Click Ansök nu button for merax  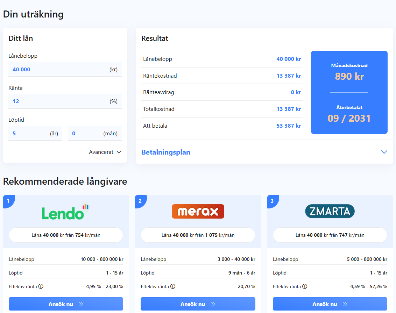198,304
